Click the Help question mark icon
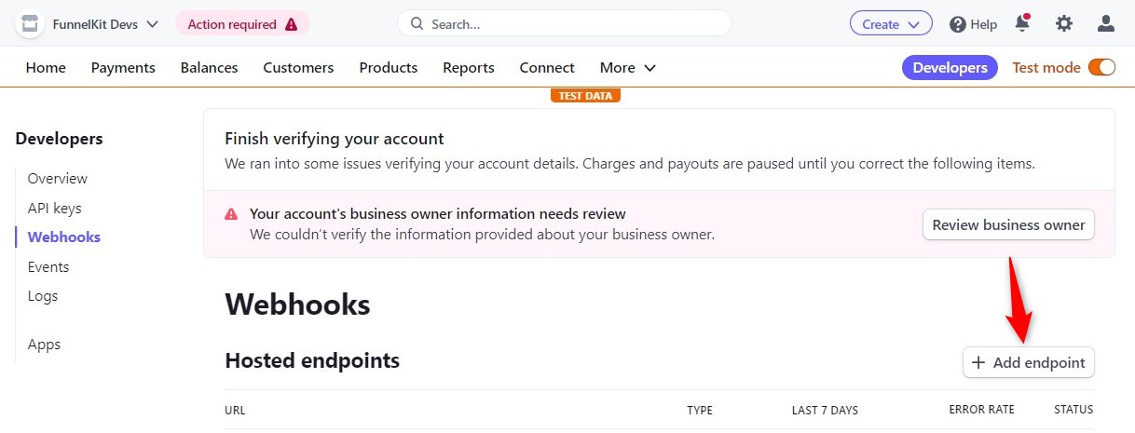This screenshot has width=1135, height=433. click(957, 24)
